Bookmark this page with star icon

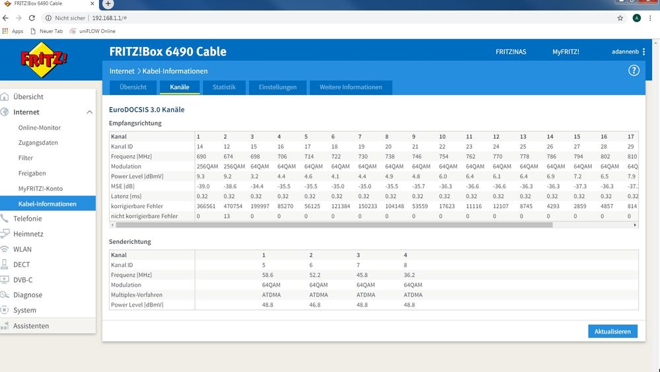(x=620, y=18)
